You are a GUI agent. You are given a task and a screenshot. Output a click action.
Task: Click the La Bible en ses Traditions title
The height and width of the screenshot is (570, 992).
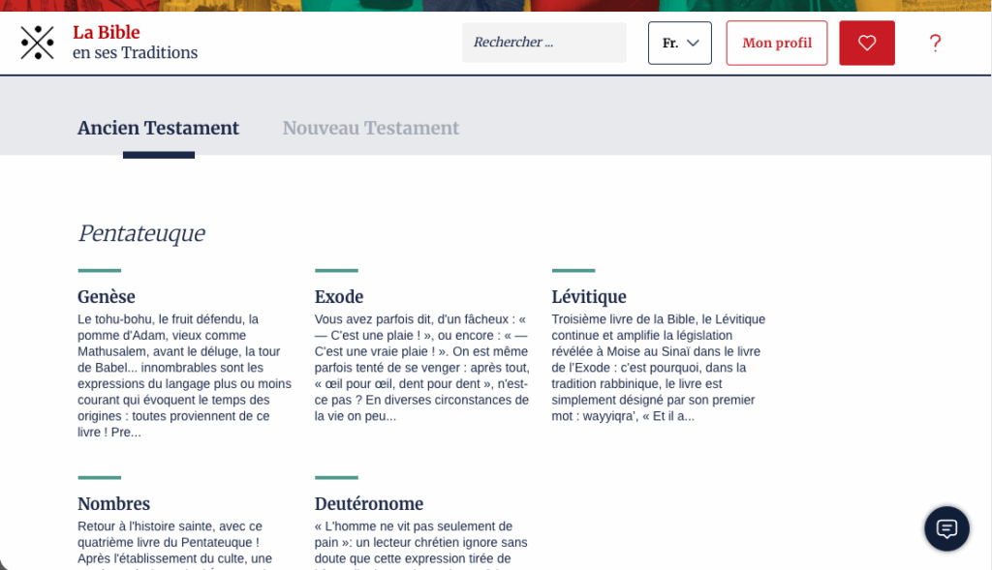[135, 43]
